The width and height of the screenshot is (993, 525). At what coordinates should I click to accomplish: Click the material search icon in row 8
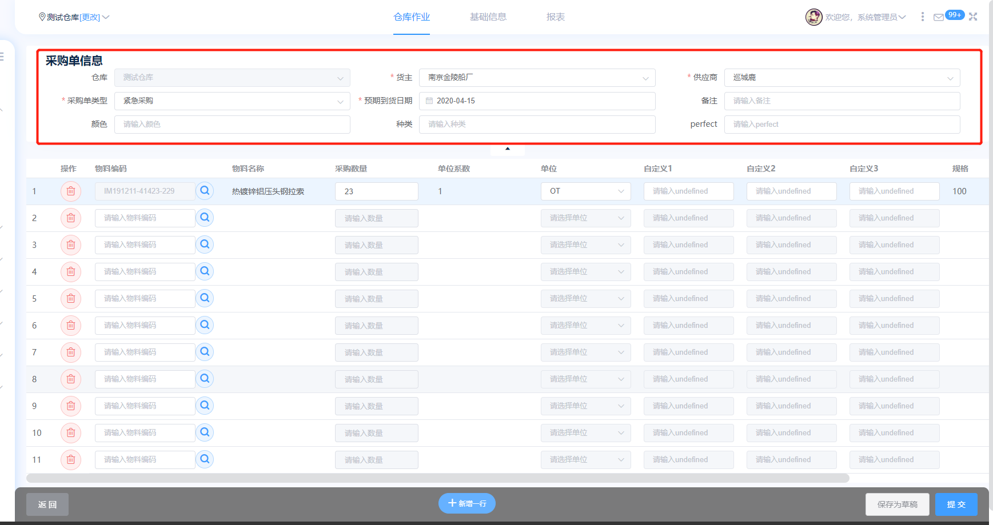pyautogui.click(x=205, y=379)
